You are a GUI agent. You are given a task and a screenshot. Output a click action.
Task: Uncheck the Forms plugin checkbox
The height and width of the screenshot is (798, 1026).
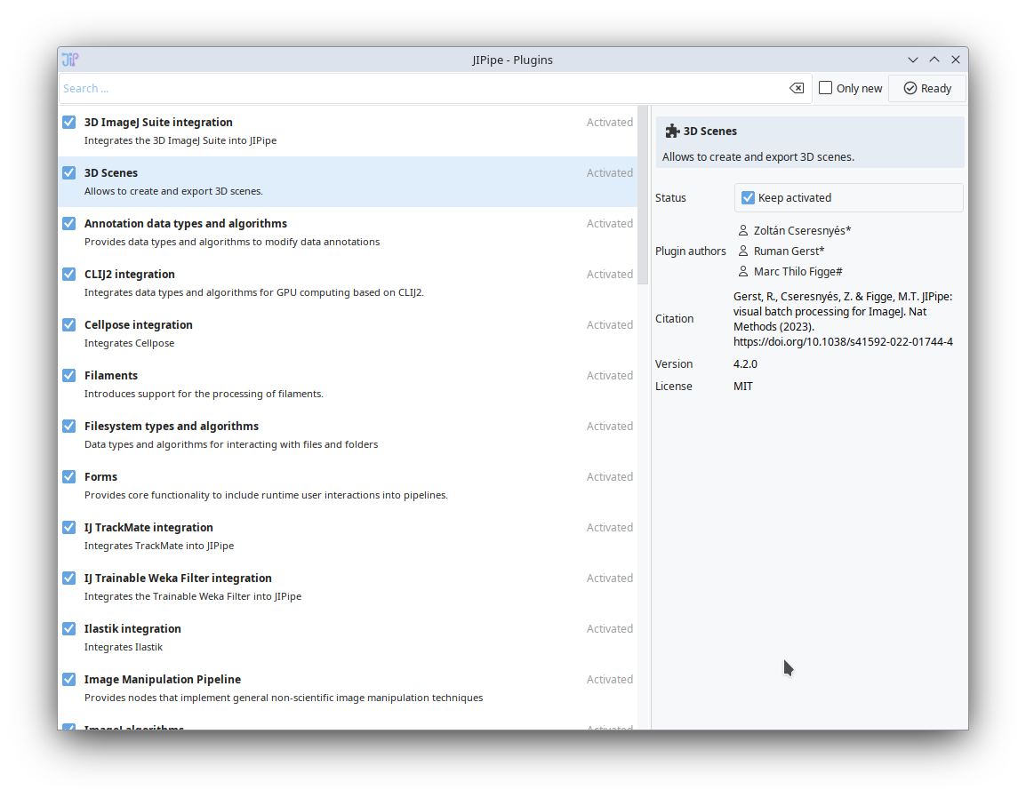68,477
